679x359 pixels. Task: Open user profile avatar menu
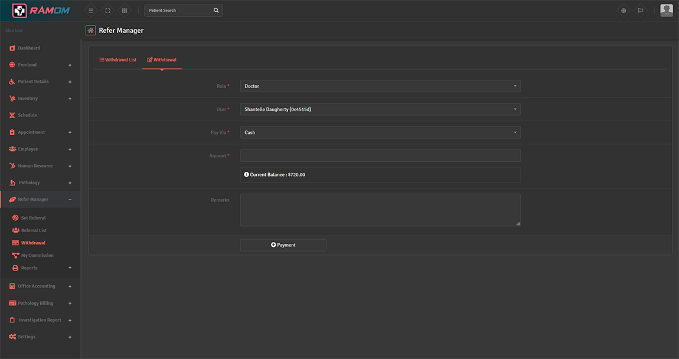pos(666,10)
